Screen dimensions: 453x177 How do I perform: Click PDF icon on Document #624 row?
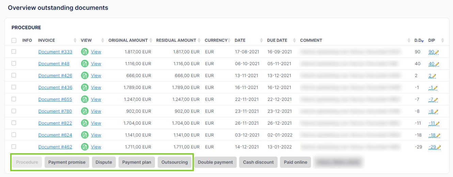point(84,135)
